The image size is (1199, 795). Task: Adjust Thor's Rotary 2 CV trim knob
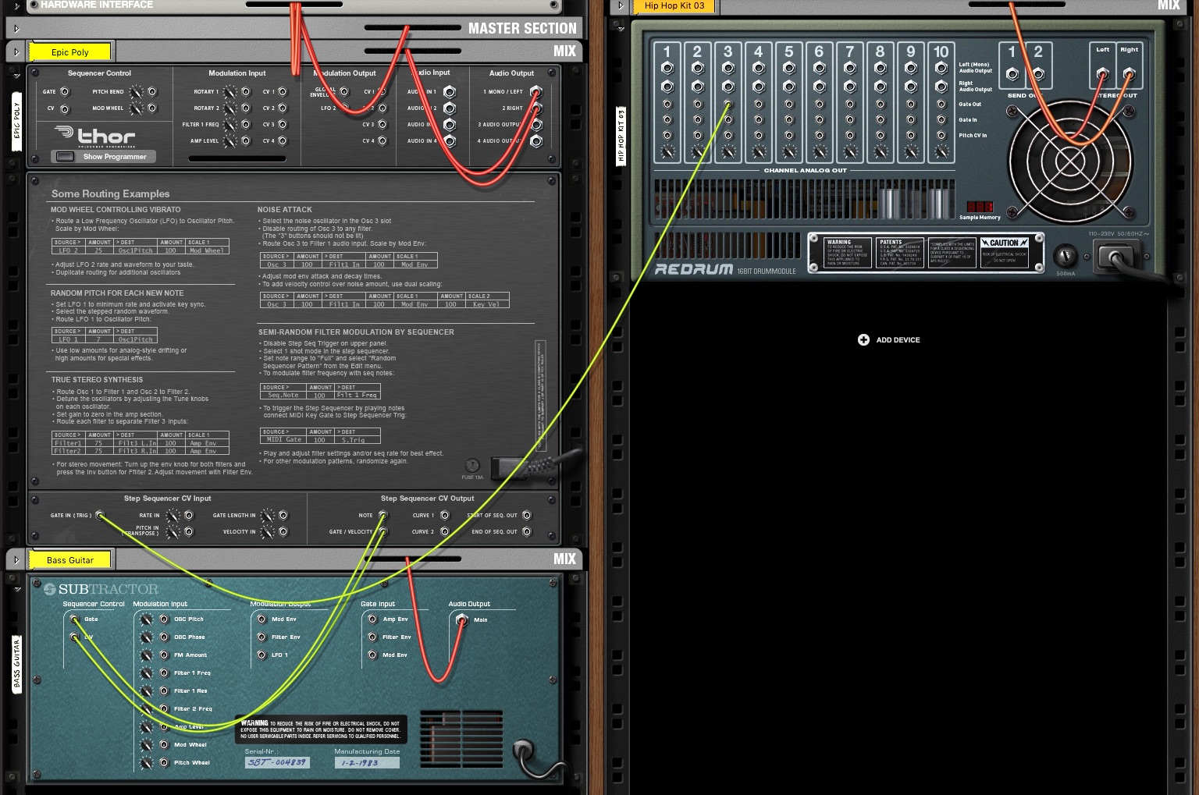click(x=230, y=108)
